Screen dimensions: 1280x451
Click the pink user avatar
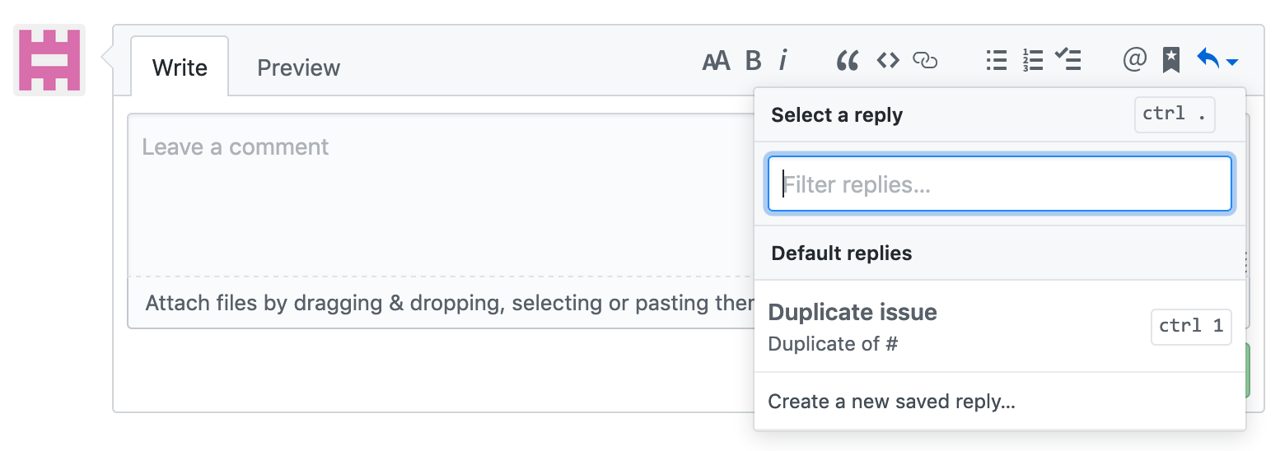[x=49, y=60]
